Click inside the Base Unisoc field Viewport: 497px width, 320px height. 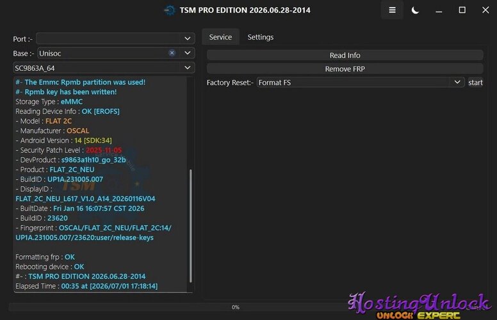[x=103, y=53]
